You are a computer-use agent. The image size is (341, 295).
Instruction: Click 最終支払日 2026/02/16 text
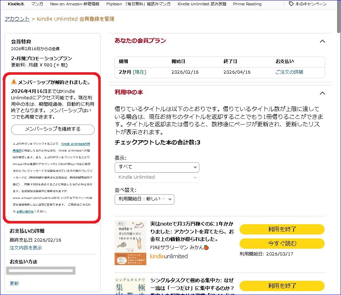click(x=35, y=240)
